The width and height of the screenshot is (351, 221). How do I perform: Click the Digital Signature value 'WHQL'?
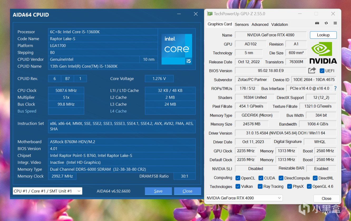[320, 142]
